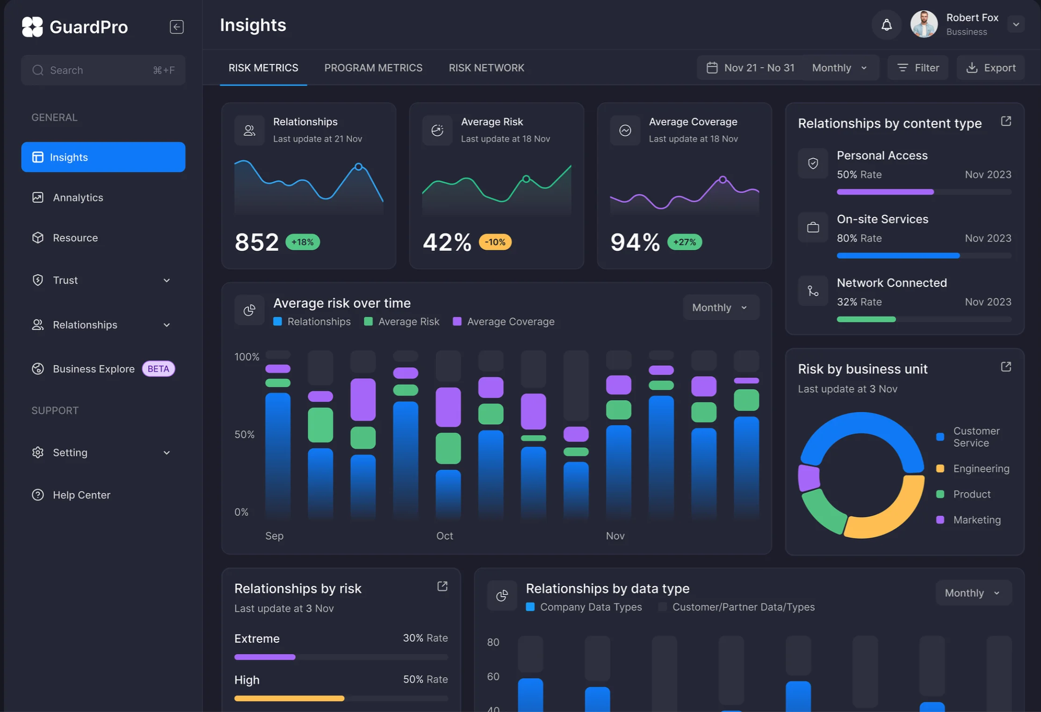Click the Resource cube icon

(38, 238)
